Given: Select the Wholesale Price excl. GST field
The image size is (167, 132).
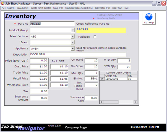Looking at the screenshot, I should [39, 85].
